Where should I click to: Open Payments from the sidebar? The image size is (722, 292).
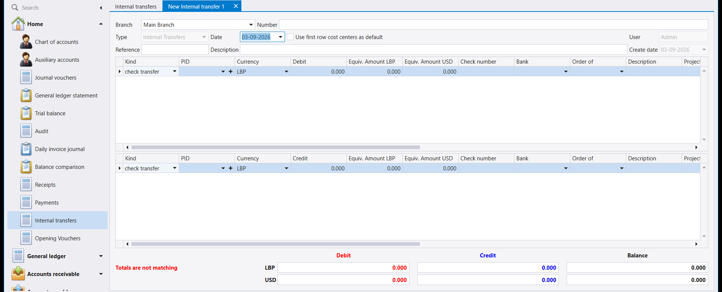47,203
